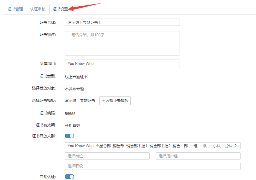Screen dimensions: 256x180
Task: Click the 证书名称 label
Action: (48, 23)
